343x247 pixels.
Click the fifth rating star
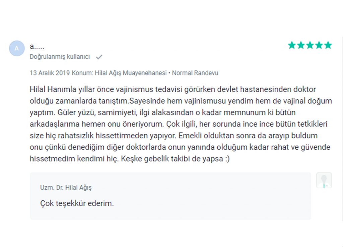(328, 45)
